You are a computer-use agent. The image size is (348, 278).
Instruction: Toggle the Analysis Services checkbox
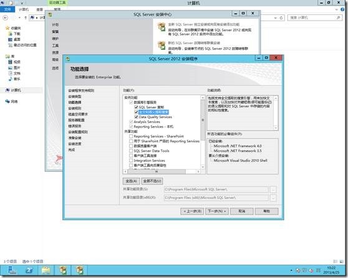(131, 122)
